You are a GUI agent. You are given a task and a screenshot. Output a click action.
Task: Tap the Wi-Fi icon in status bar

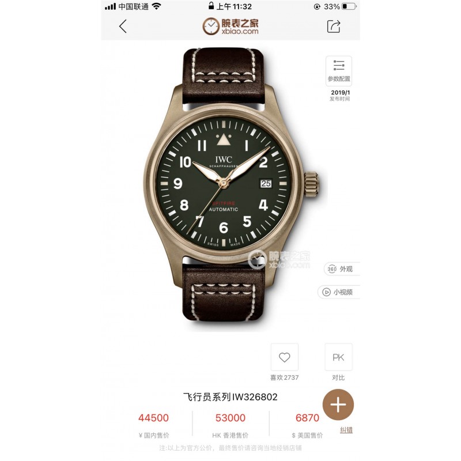[x=157, y=6]
